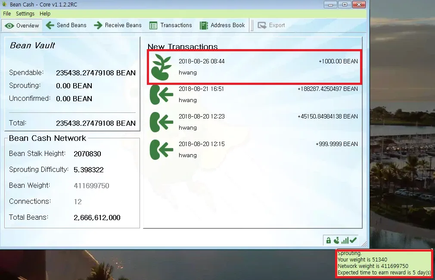This screenshot has height=280, width=435.
Task: Click the sprouting status icon in the status bar
Action: [336, 240]
